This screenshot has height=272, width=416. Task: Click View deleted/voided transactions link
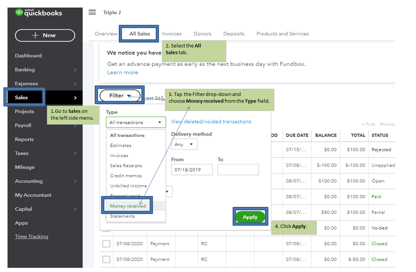point(211,121)
